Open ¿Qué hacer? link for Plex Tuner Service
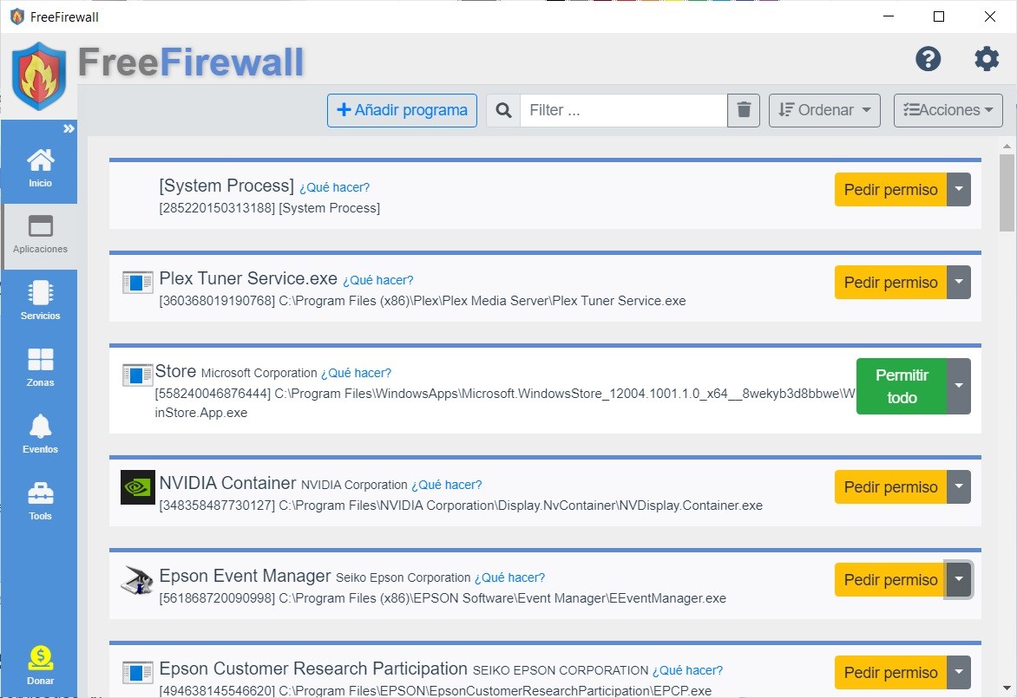 378,280
